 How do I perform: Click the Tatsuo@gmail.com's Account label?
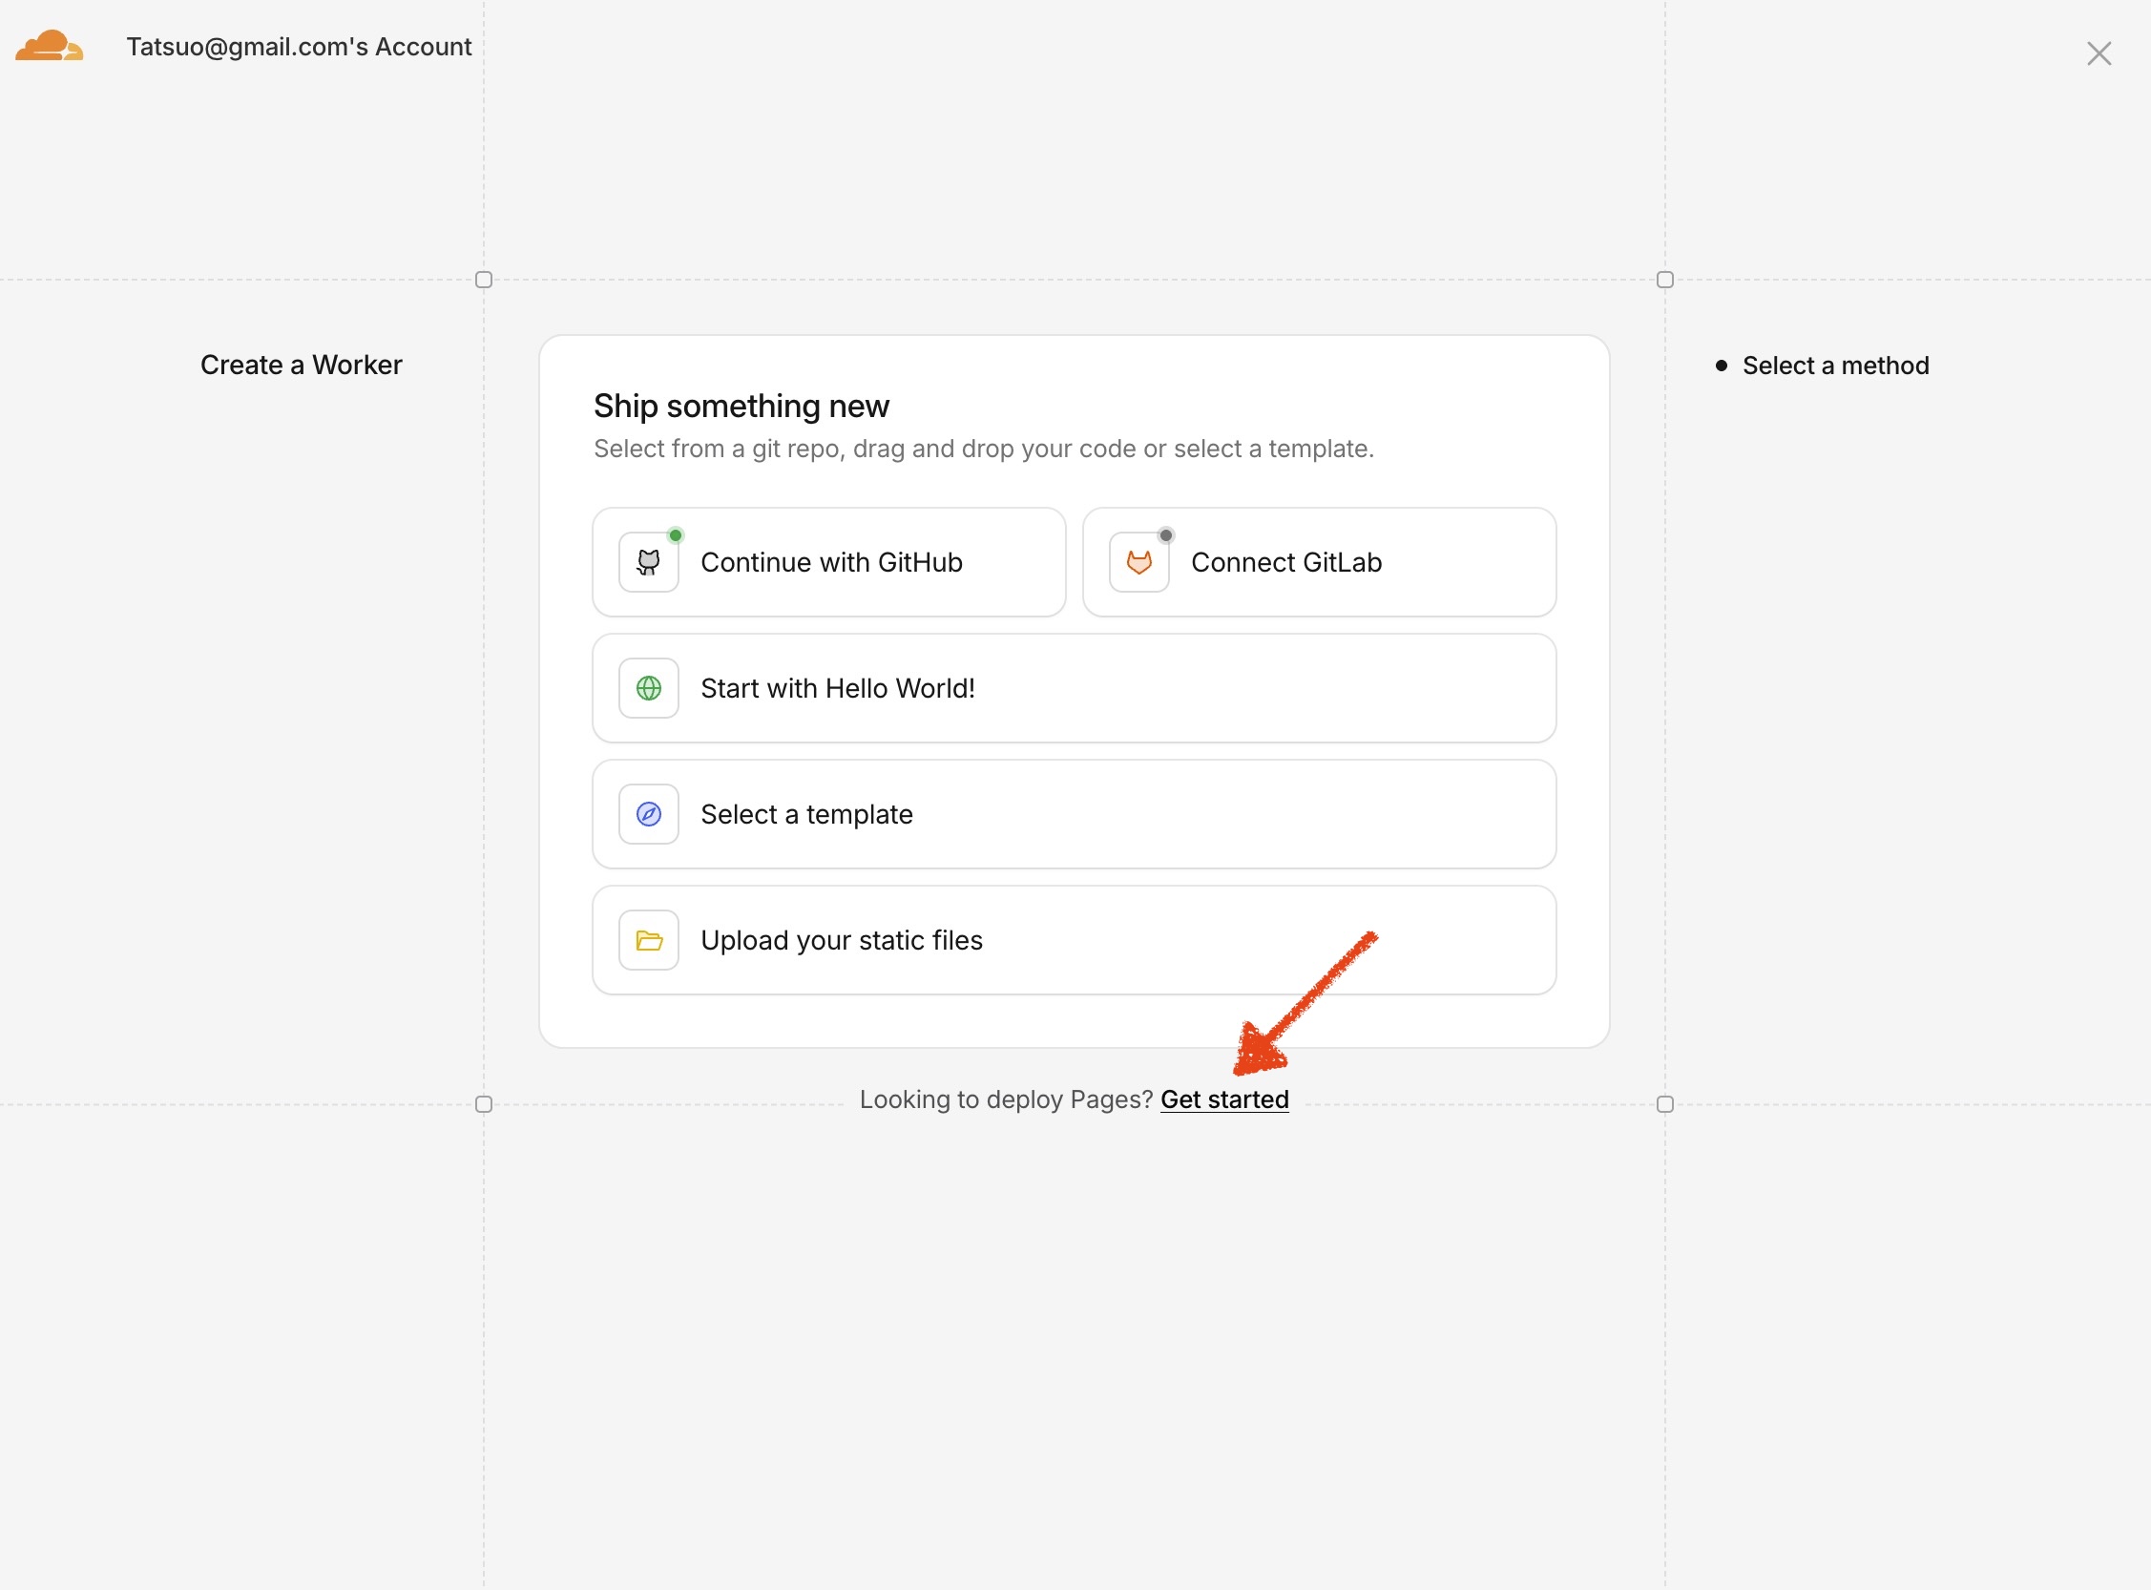(300, 46)
